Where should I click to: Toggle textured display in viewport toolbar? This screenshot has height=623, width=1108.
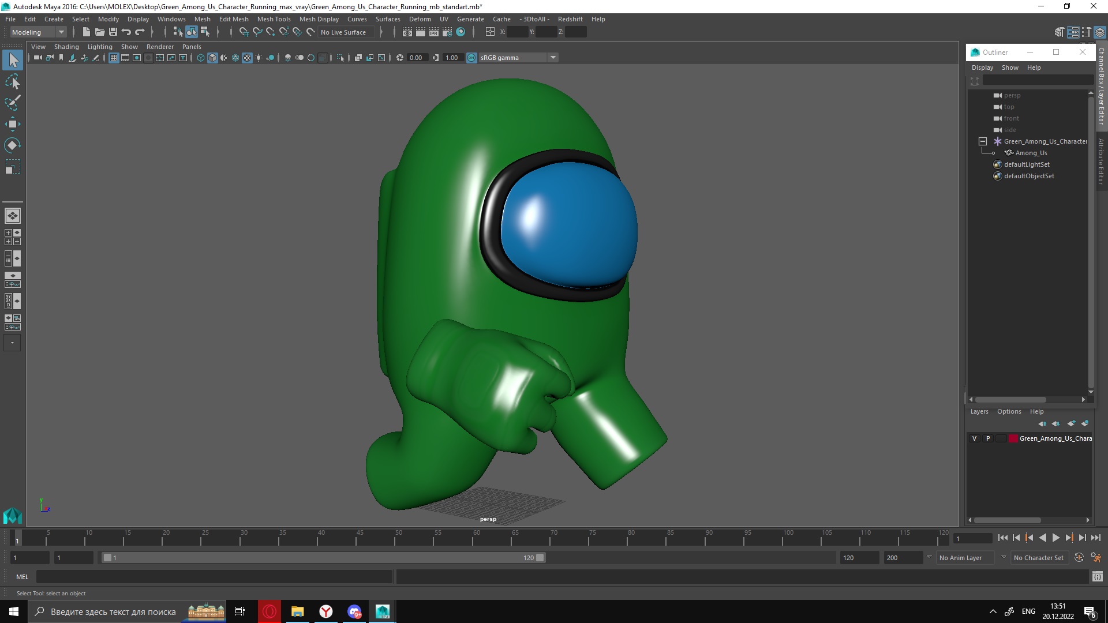(247, 58)
